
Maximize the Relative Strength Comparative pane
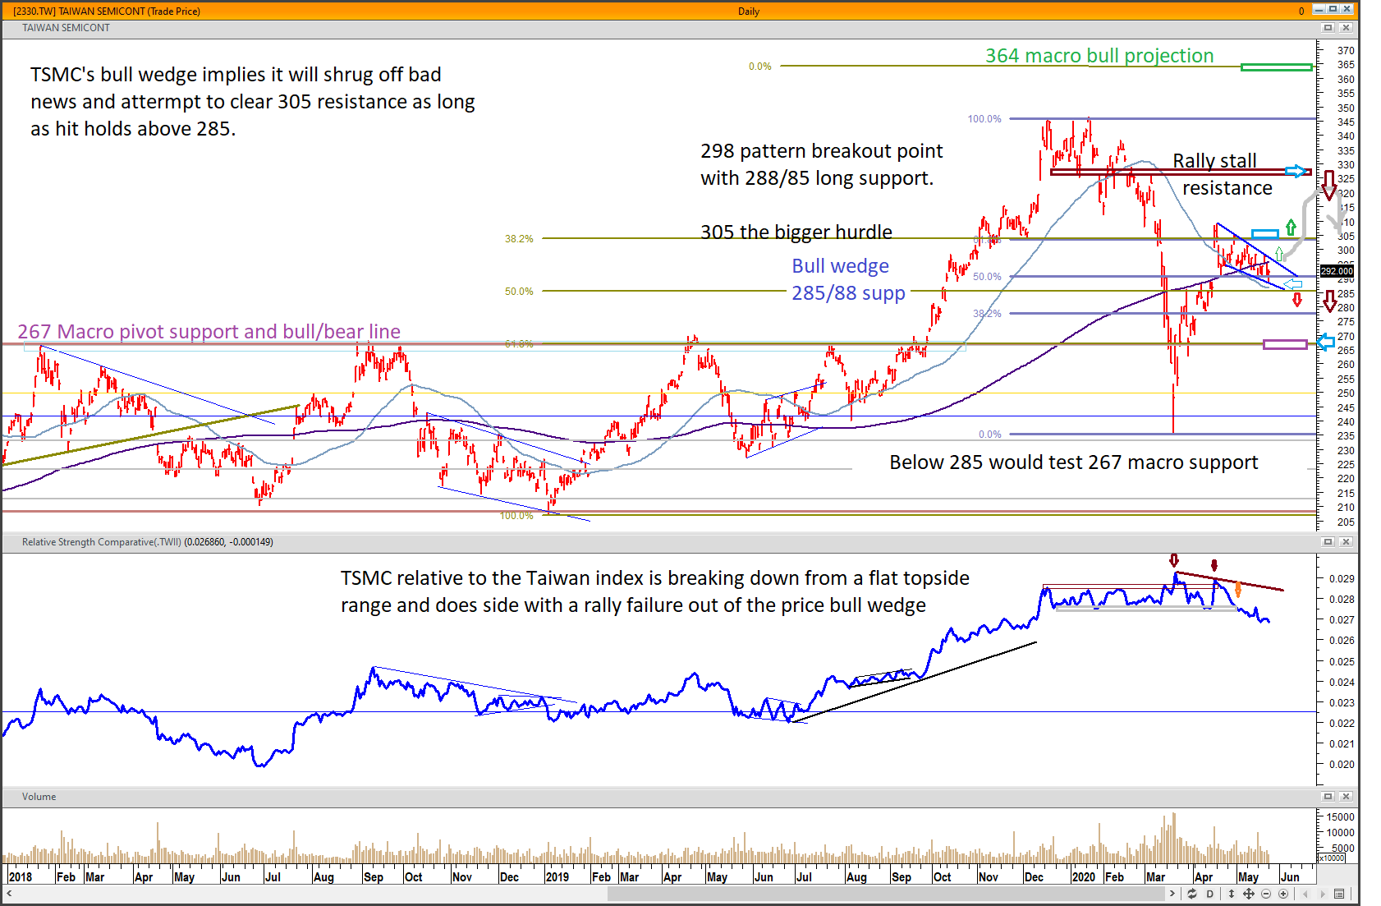tap(1328, 542)
